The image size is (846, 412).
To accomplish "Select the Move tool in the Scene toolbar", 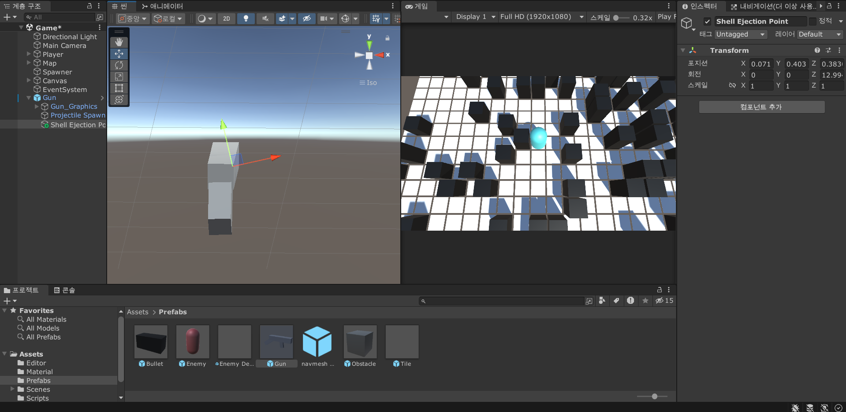I will [119, 54].
